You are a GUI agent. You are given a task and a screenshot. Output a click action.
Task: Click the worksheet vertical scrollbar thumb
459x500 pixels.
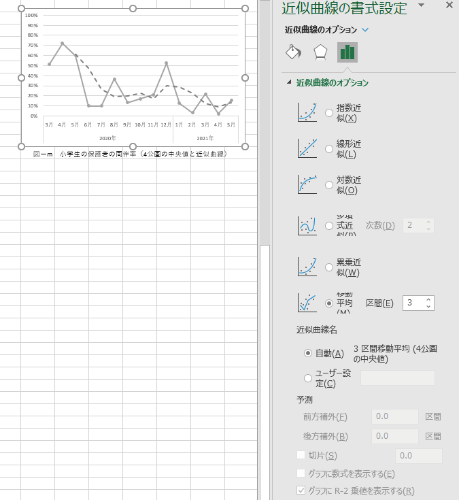(265, 373)
